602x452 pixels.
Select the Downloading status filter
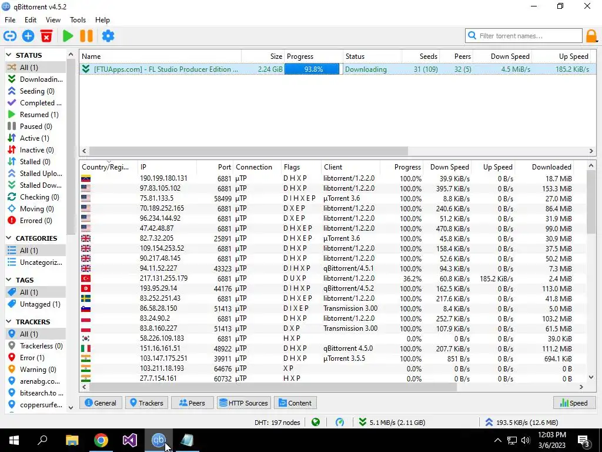click(35, 79)
